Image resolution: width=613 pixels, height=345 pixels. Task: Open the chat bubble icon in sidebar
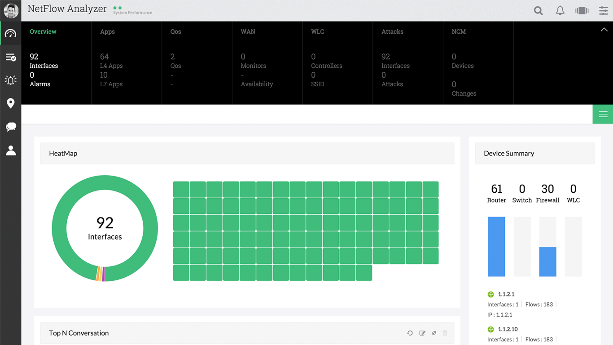(11, 127)
